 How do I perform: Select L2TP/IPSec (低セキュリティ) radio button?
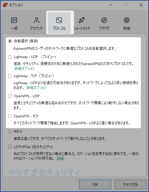(10, 147)
